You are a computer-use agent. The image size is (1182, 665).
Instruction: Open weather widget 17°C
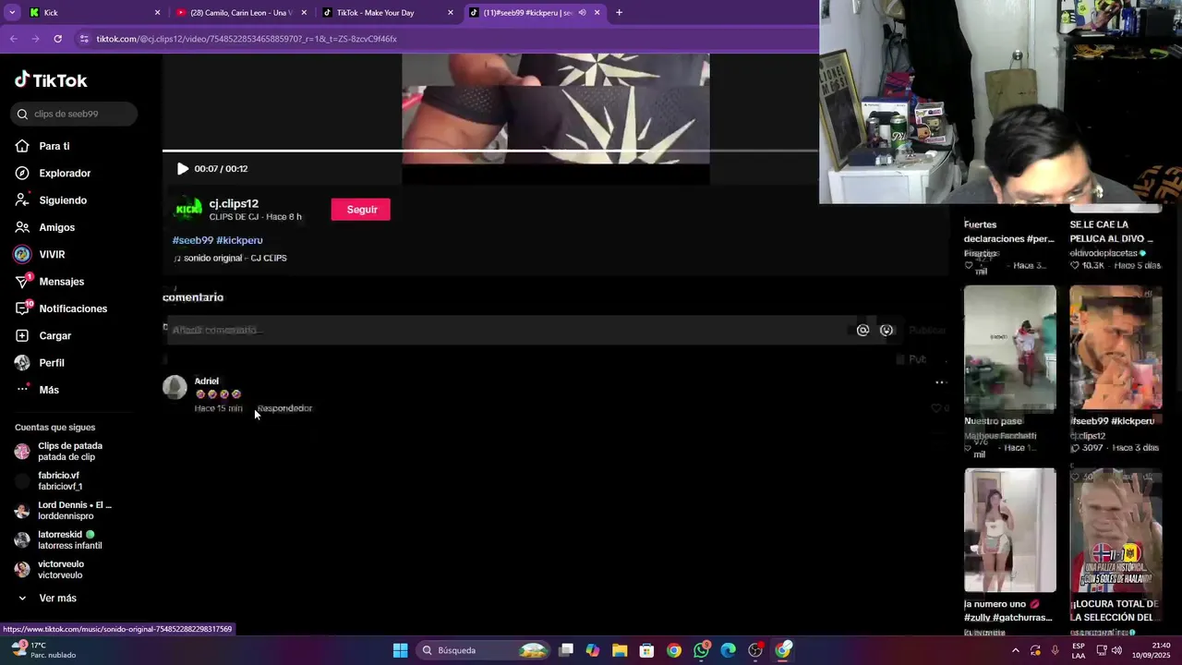point(42,650)
